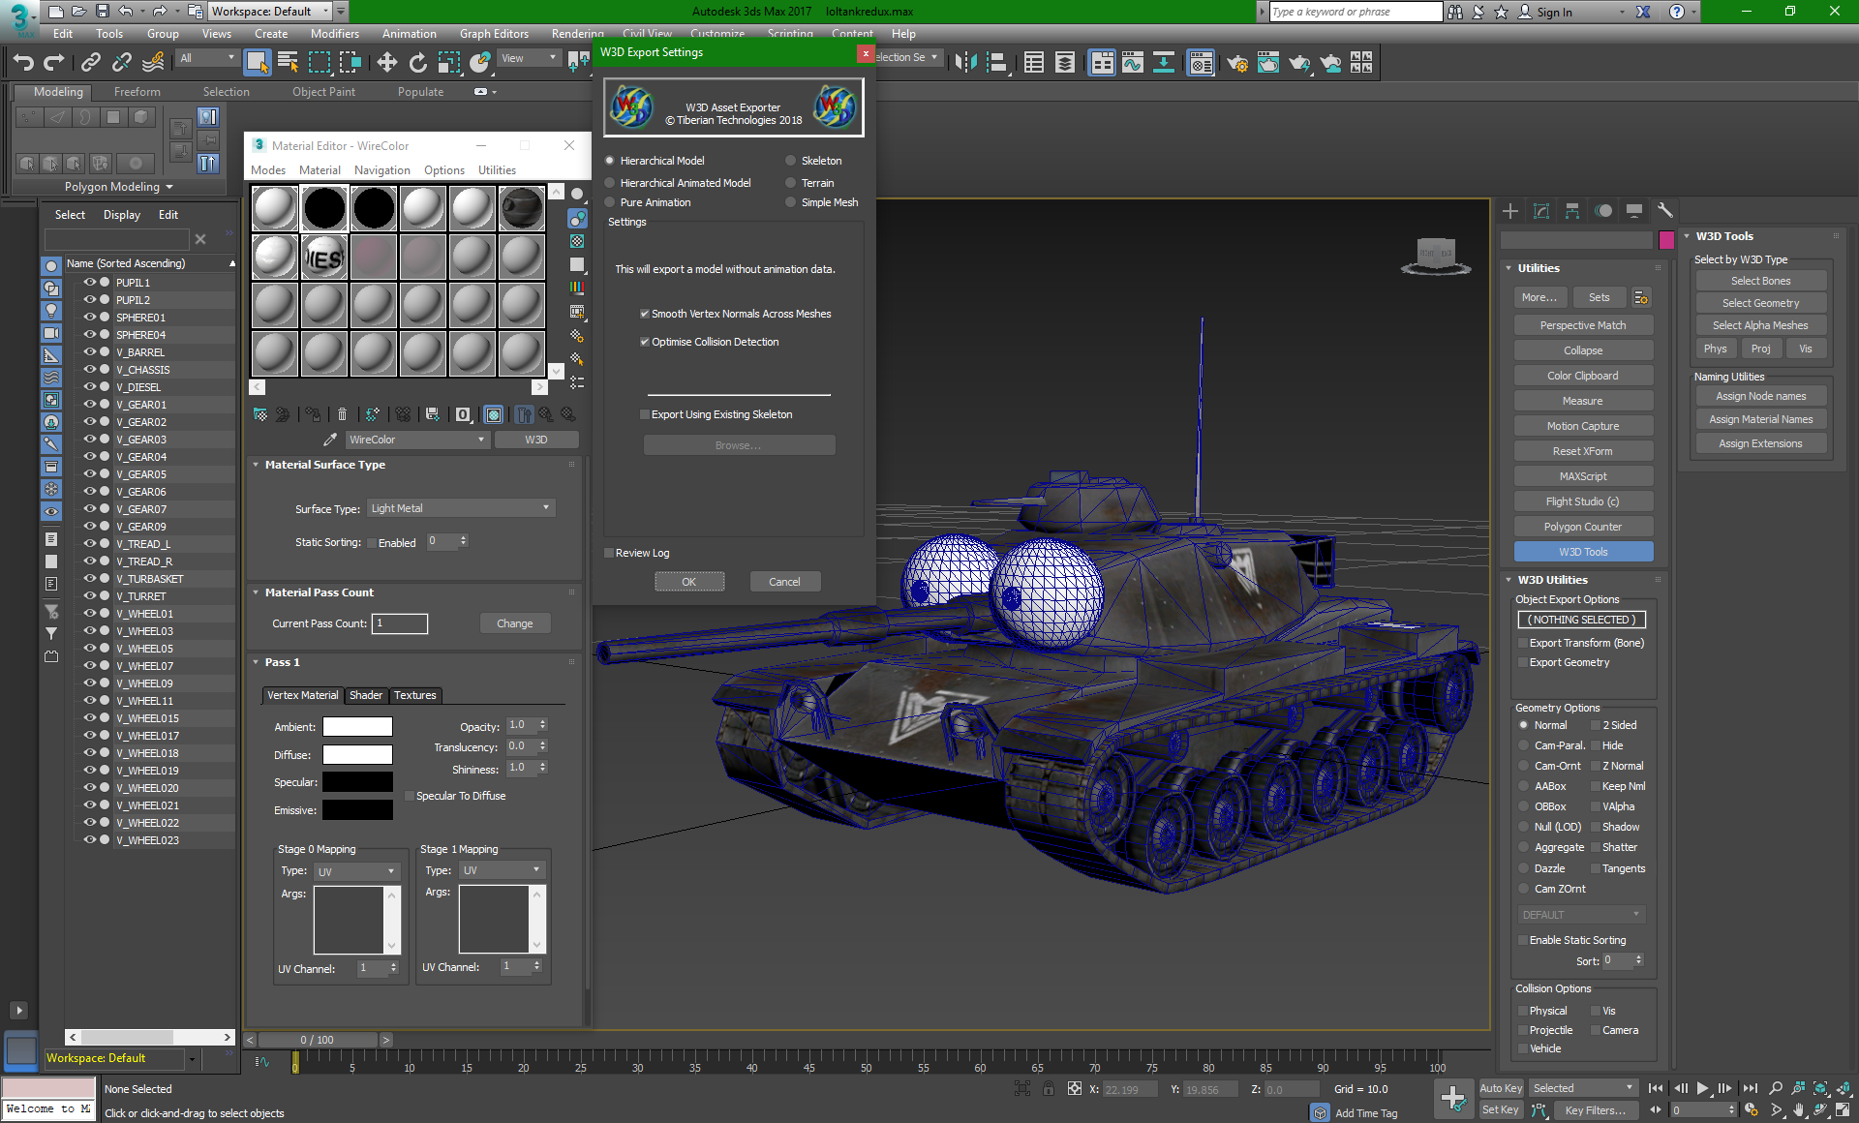Open the Create plus panel tab
1859x1123 pixels.
[x=1510, y=210]
